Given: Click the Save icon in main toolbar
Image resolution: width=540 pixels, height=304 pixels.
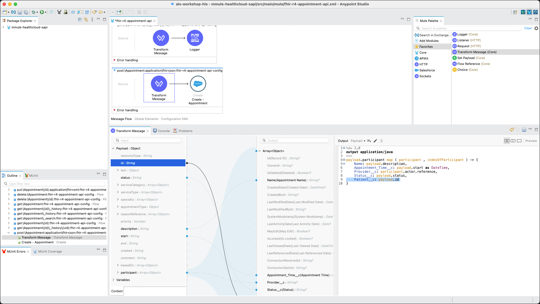Looking at the screenshot, I should click(x=20, y=12).
